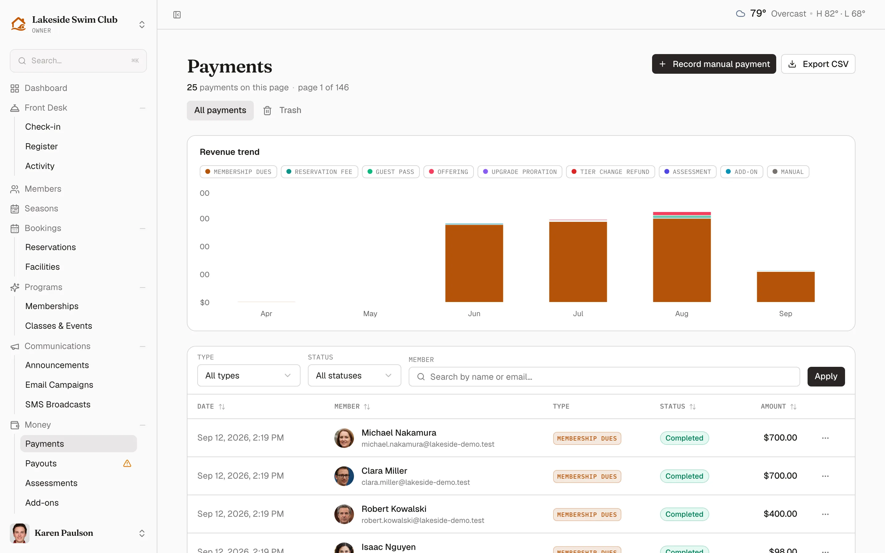Viewport: 885px width, 553px height.
Task: Sort payments by Date column
Action: [x=211, y=407]
